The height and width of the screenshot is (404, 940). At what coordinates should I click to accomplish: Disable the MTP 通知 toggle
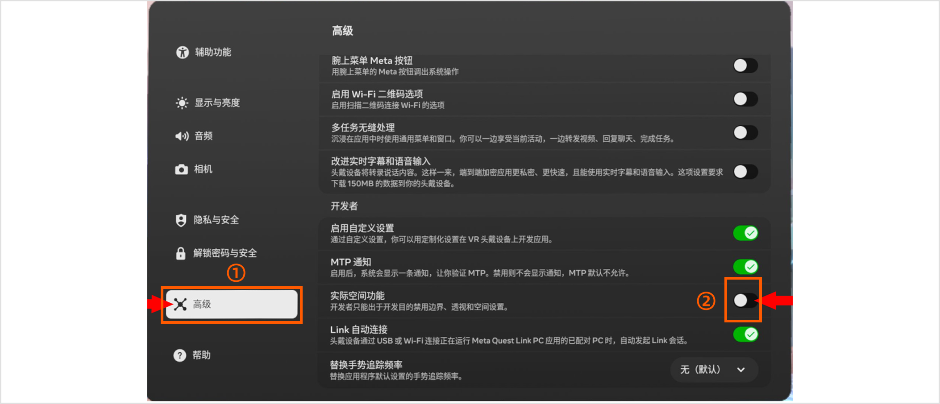746,266
